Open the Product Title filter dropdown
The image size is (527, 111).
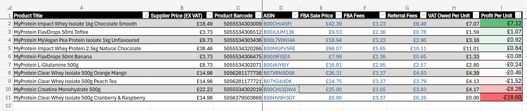click(146, 15)
